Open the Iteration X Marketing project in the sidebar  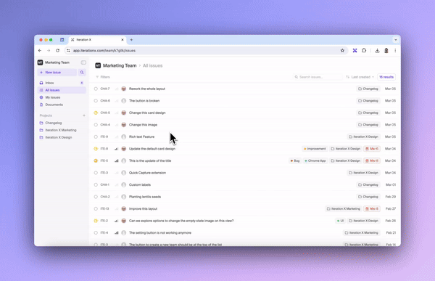(62, 130)
